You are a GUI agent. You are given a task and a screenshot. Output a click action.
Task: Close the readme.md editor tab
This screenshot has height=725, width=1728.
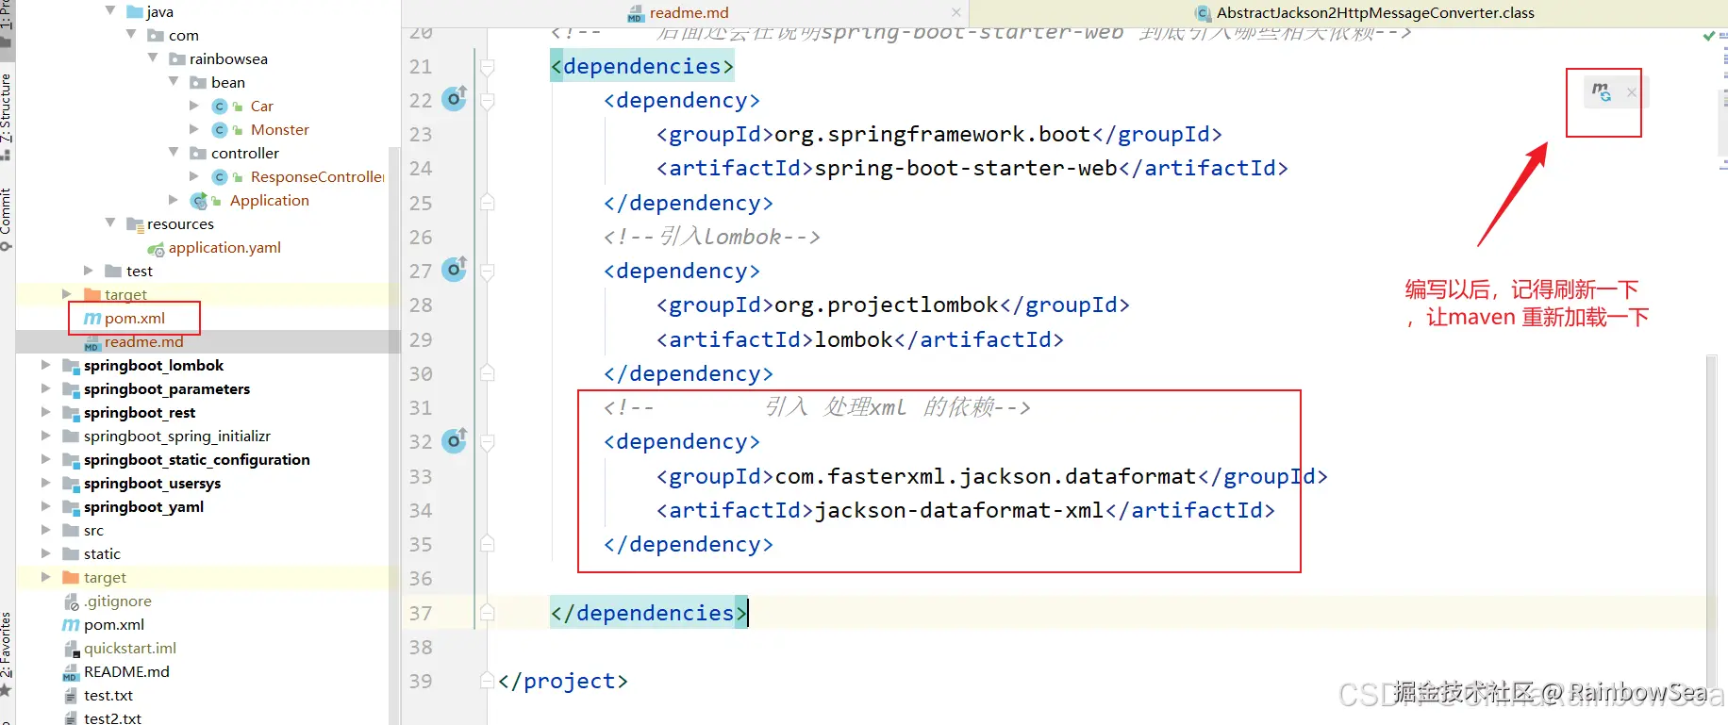point(956,12)
